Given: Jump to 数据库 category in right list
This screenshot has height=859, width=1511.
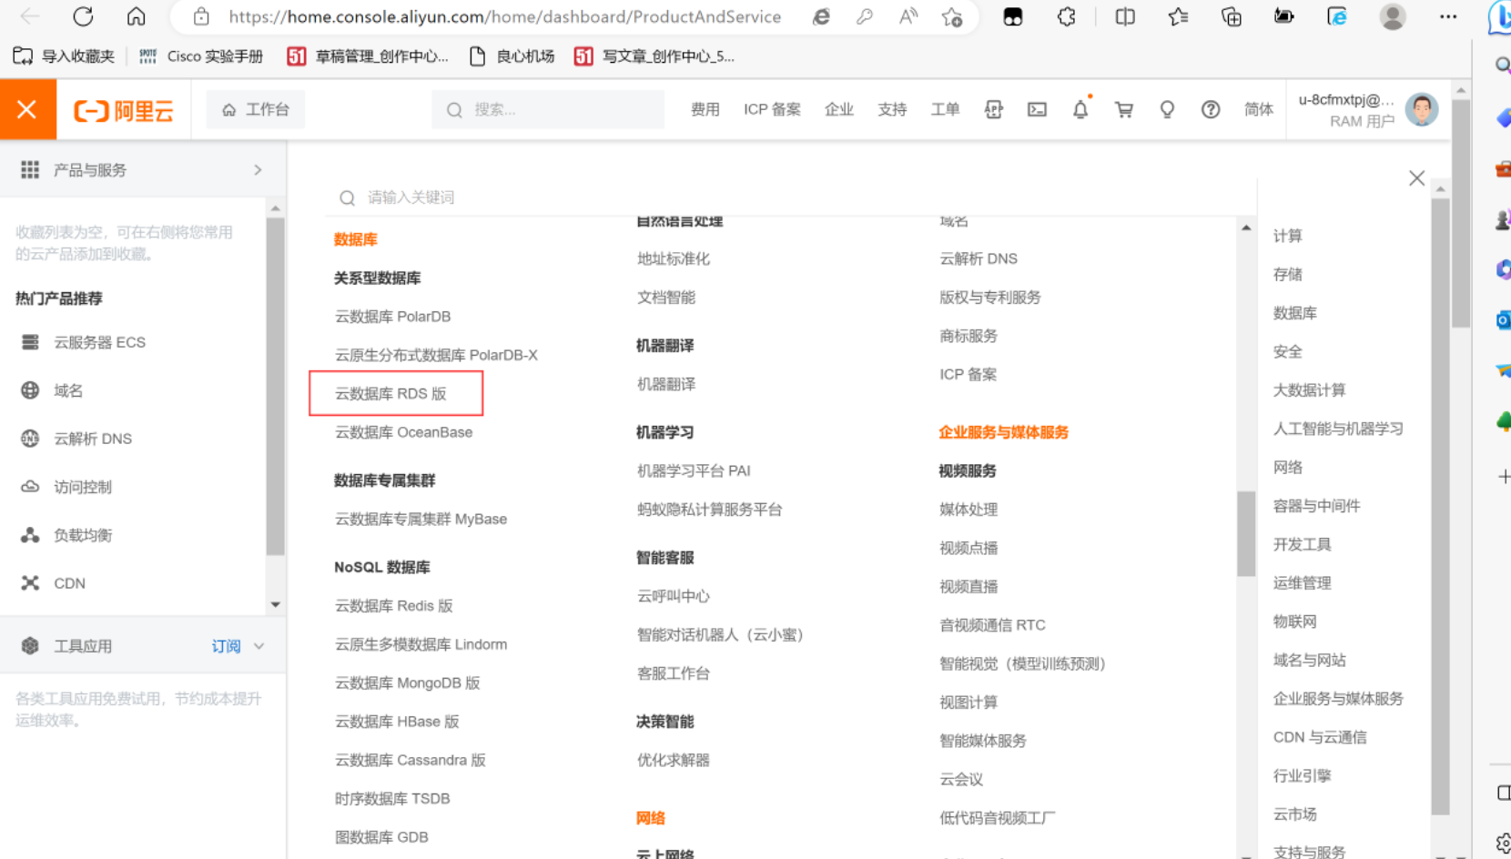Looking at the screenshot, I should (x=1294, y=313).
